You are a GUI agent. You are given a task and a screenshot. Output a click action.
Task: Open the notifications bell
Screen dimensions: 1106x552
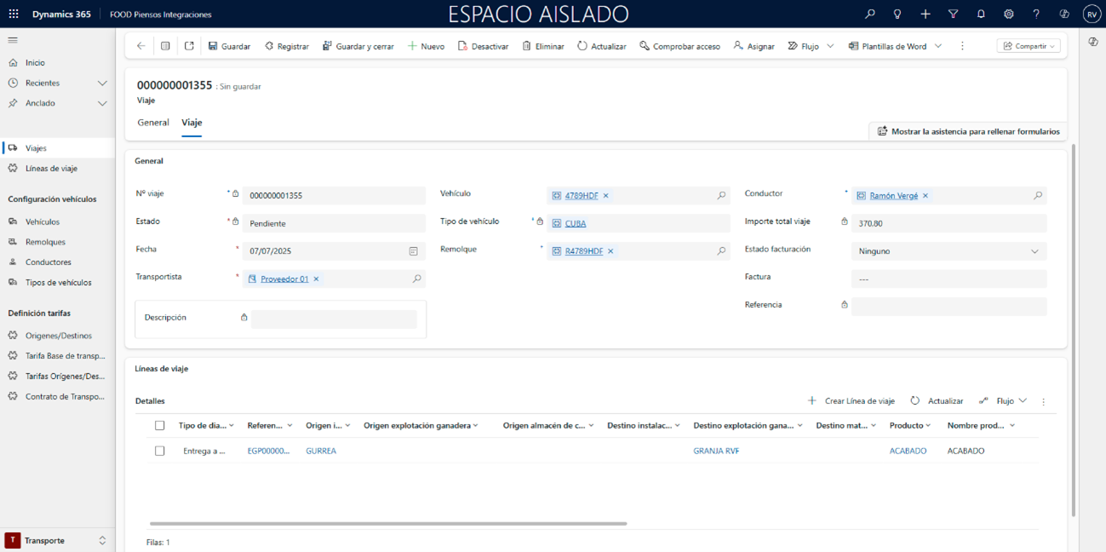click(x=981, y=14)
